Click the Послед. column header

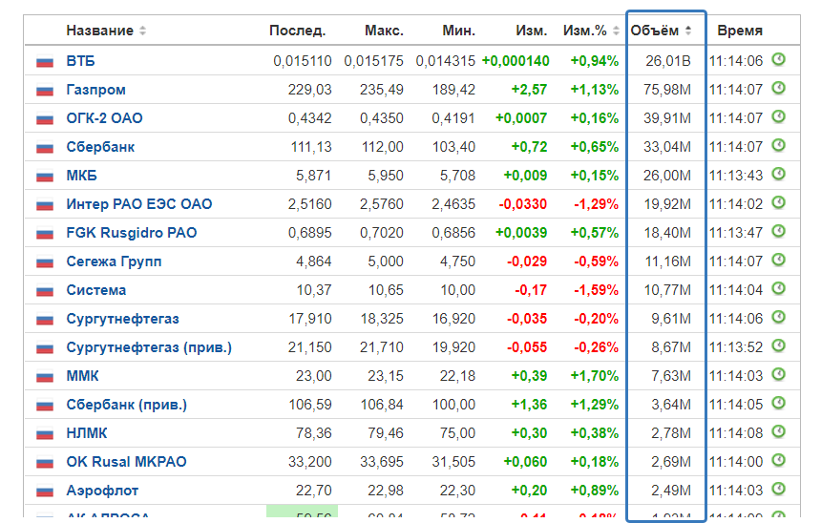[x=298, y=31]
